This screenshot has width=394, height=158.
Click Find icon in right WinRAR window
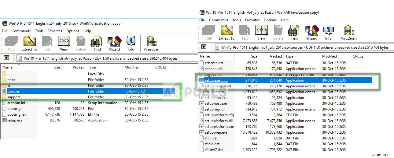[x=295, y=32]
